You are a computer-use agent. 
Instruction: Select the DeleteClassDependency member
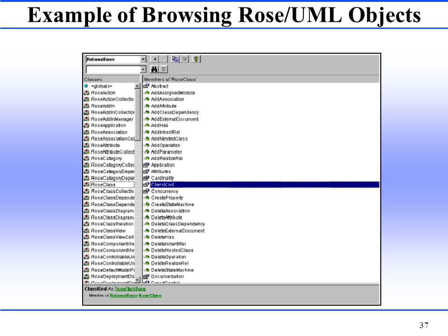pos(178,224)
